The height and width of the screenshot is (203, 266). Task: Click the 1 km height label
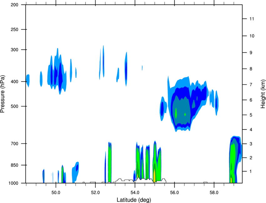251,171
